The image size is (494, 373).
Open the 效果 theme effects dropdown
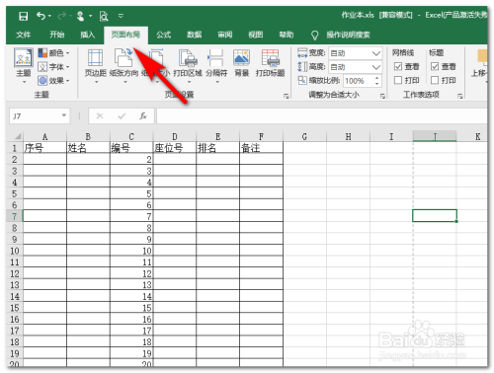[x=53, y=81]
